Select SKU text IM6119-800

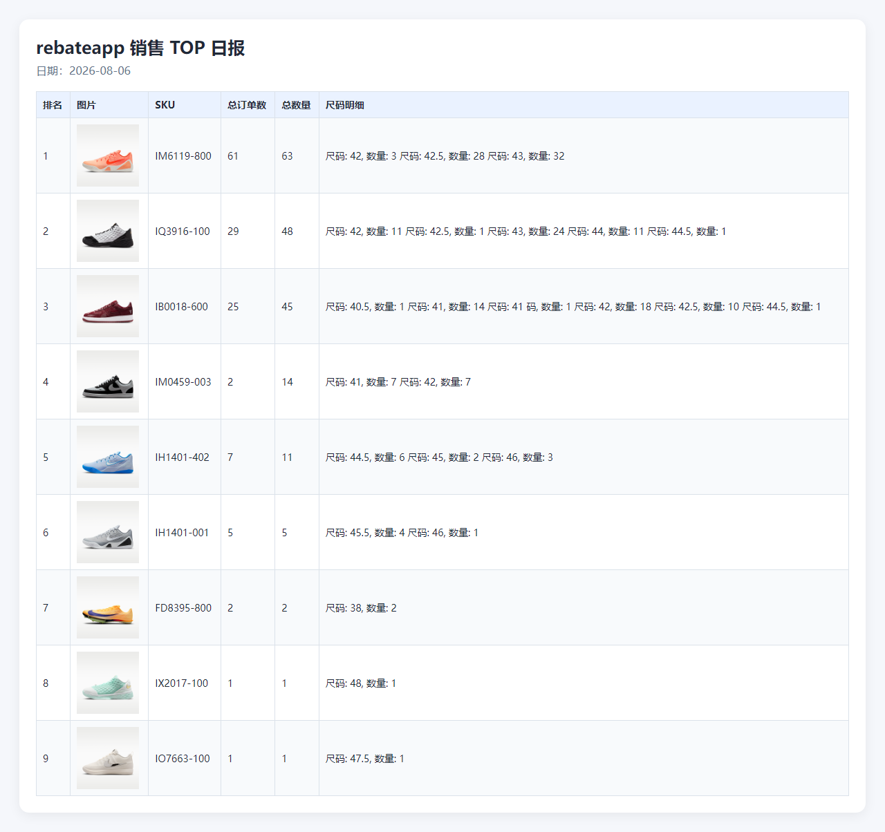[183, 156]
